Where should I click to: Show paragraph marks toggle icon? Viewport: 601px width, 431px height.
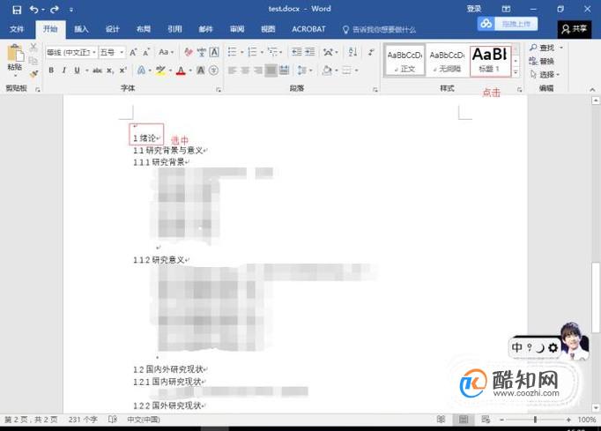(x=371, y=52)
